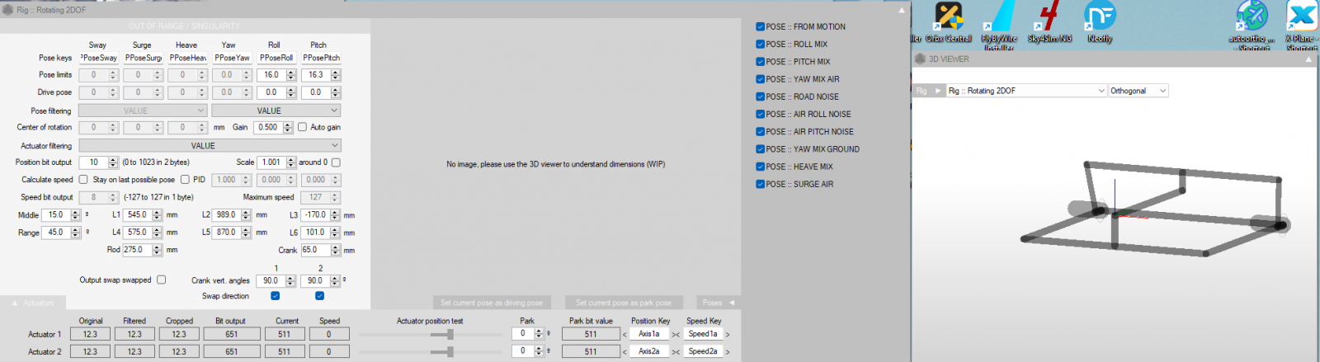Click the Actuator 1 Bit output value 651
The image size is (1320, 362).
(232, 334)
